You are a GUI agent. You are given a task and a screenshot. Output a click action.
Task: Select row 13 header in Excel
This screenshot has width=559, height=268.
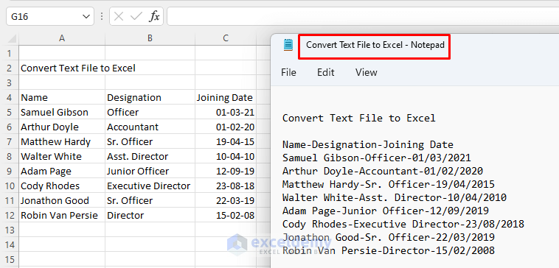tap(10, 230)
